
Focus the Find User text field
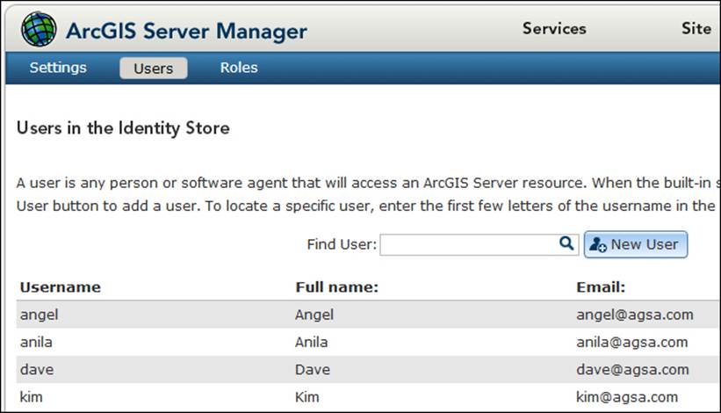click(x=469, y=244)
